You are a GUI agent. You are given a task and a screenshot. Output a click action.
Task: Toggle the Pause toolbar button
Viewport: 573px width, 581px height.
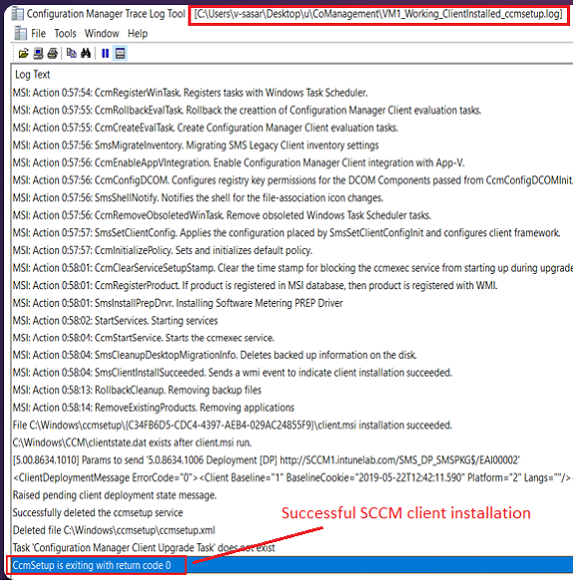click(x=106, y=54)
